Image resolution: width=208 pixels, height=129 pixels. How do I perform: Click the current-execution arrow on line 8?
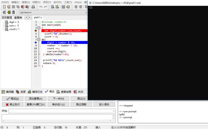(x=35, y=42)
